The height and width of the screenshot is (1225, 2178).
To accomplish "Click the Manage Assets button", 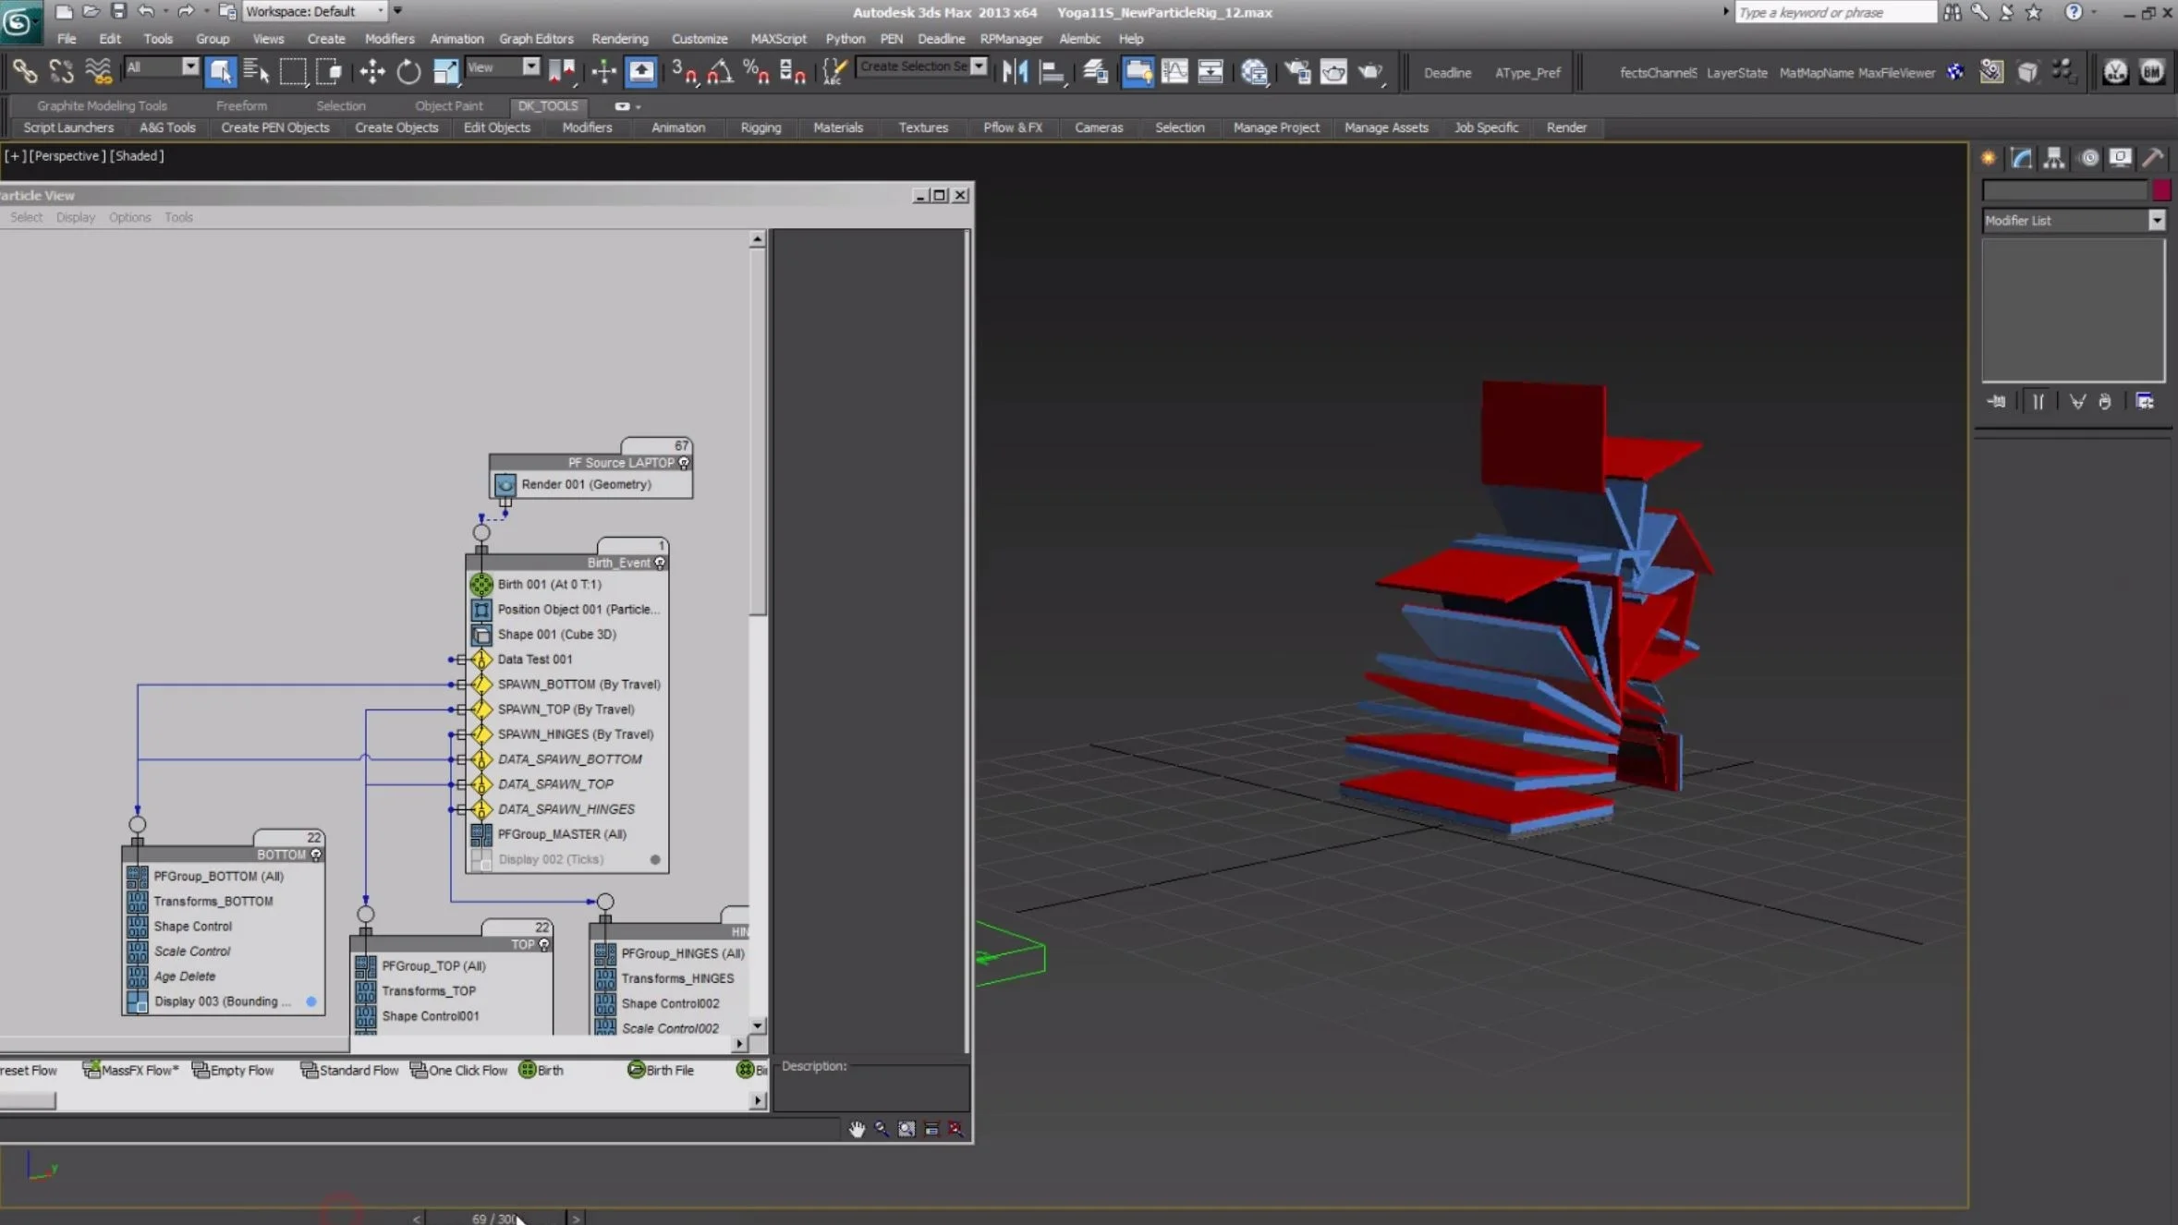I will (x=1385, y=127).
